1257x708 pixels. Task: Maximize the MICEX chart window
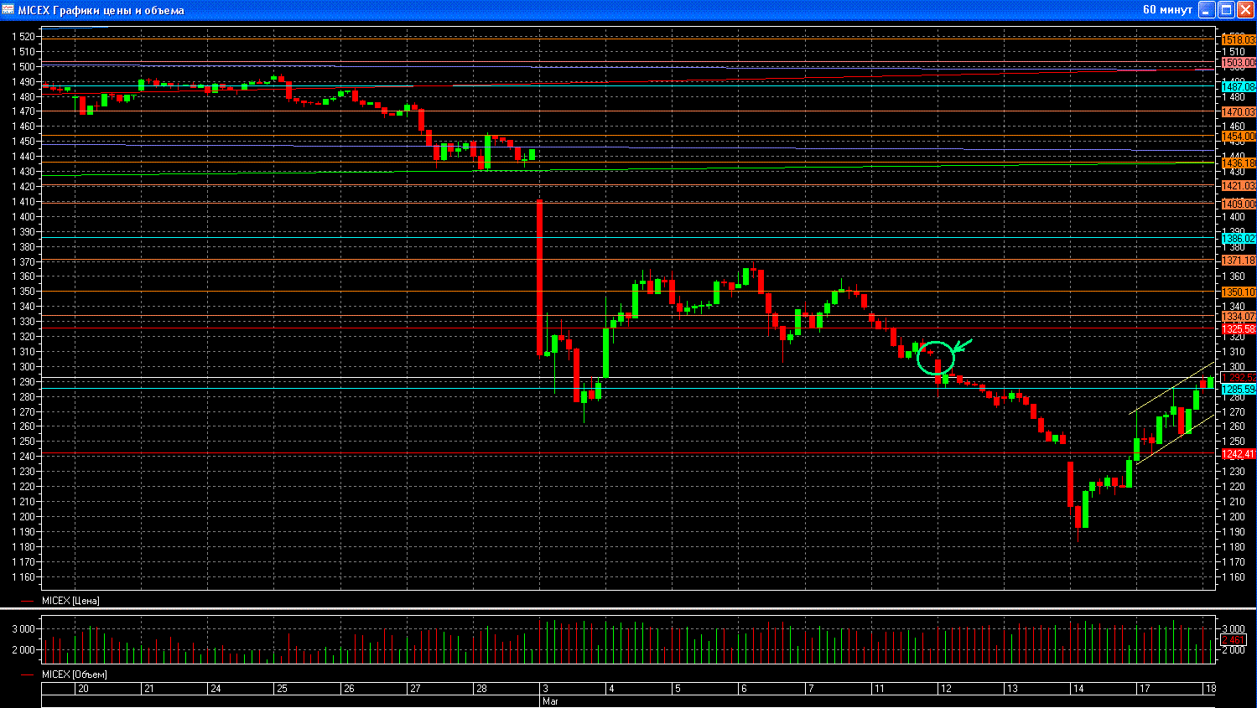[1226, 10]
